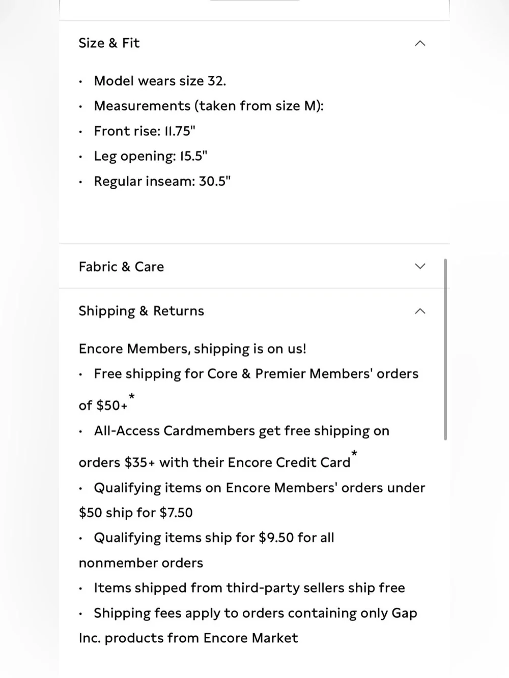
Task: Collapse Shipping & Returns via the up chevron
Action: [x=420, y=311]
